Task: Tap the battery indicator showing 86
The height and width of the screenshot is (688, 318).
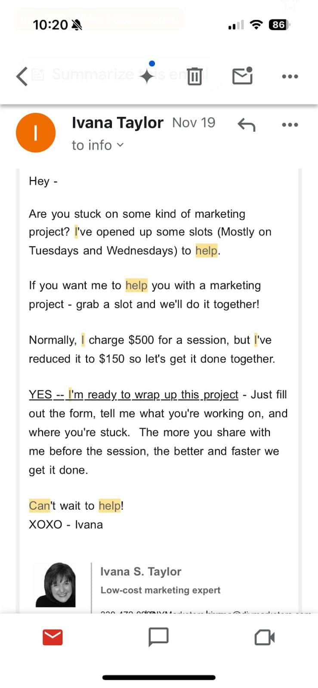Action: (278, 25)
